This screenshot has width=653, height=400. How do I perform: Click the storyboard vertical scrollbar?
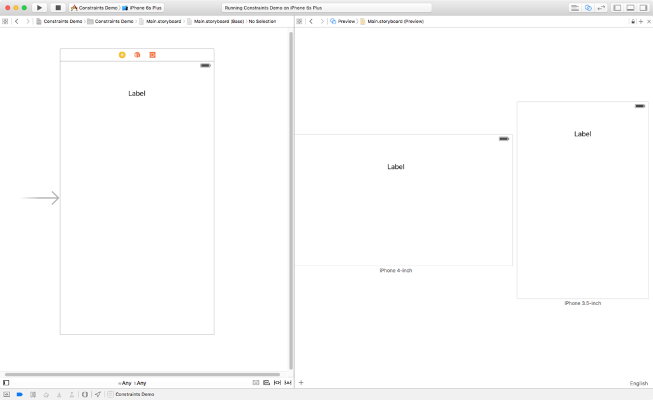(x=291, y=201)
